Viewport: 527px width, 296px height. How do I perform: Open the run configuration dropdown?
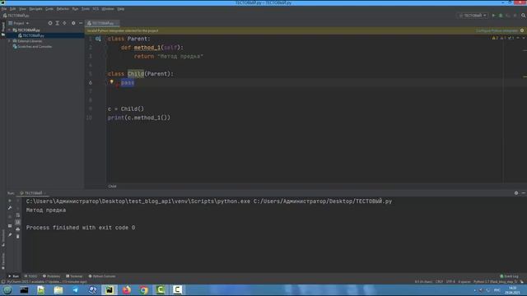[473, 16]
